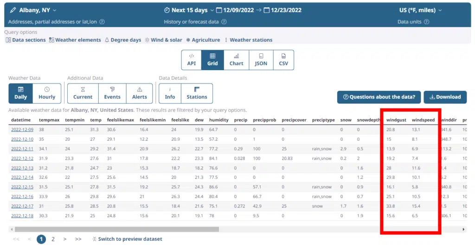Switch output to Chart view
Viewport: 475px width, 245px height.
coord(236,60)
